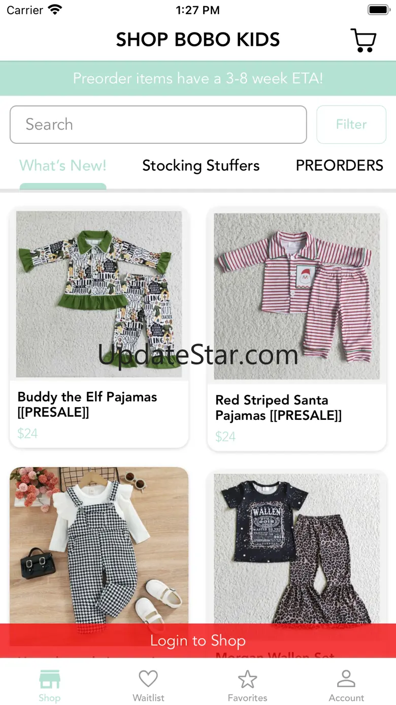Tap the Shop storefront icon
Screen dimensions: 396x705
pyautogui.click(x=49, y=679)
